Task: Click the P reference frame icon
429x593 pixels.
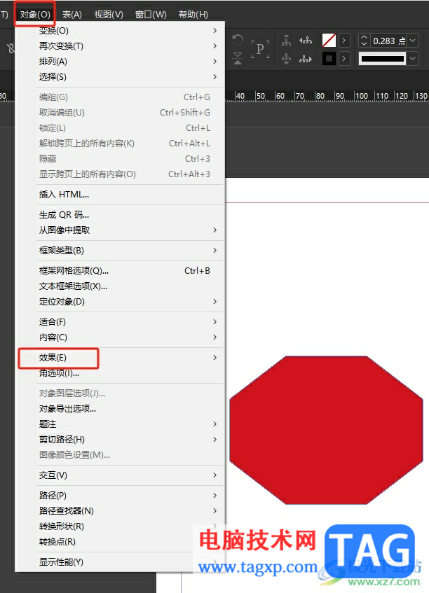Action: tap(260, 49)
